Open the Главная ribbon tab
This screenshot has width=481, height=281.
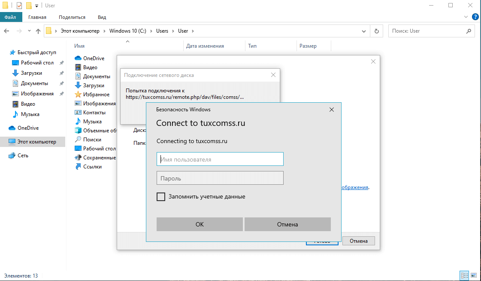[x=37, y=17]
